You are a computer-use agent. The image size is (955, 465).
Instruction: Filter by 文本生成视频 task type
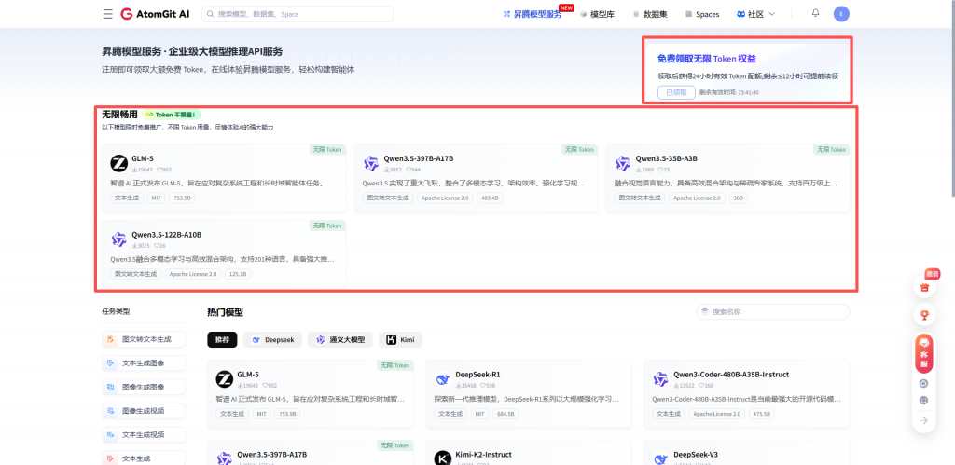point(143,434)
